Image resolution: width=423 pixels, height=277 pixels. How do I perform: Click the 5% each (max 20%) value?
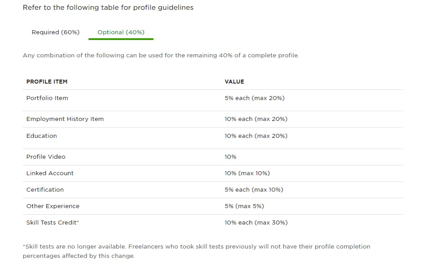(x=255, y=98)
